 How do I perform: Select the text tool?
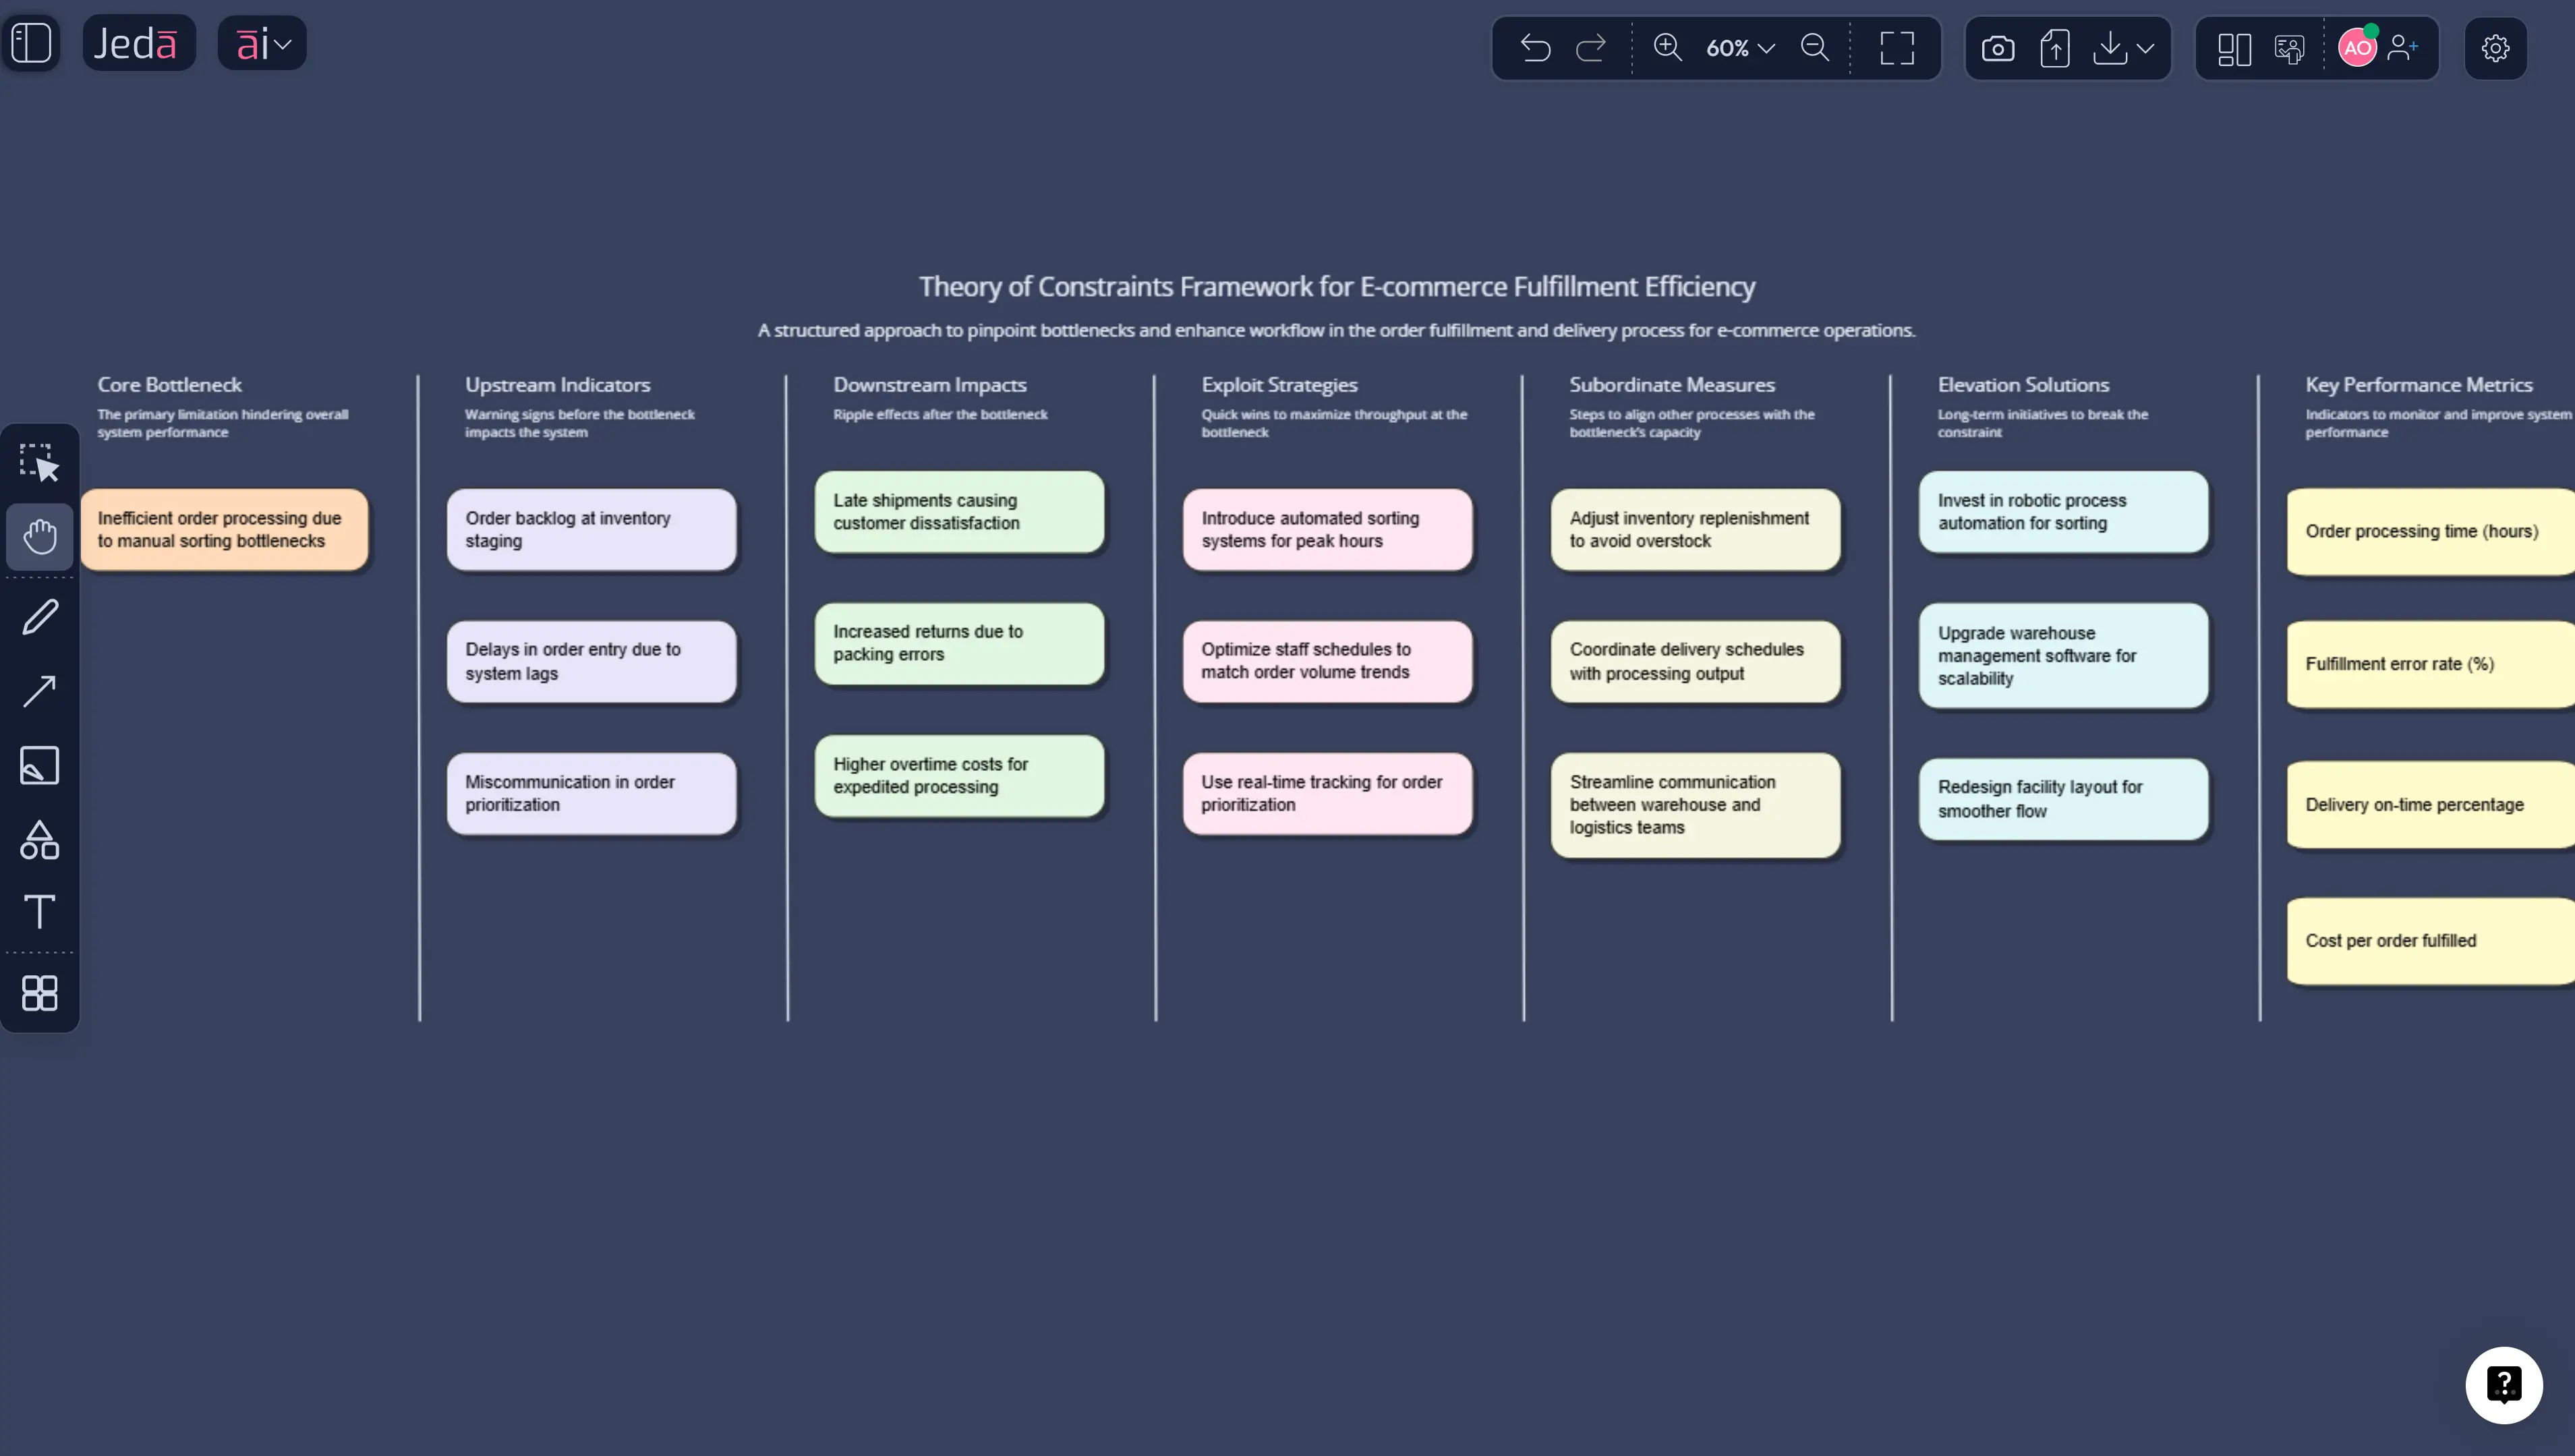click(40, 912)
